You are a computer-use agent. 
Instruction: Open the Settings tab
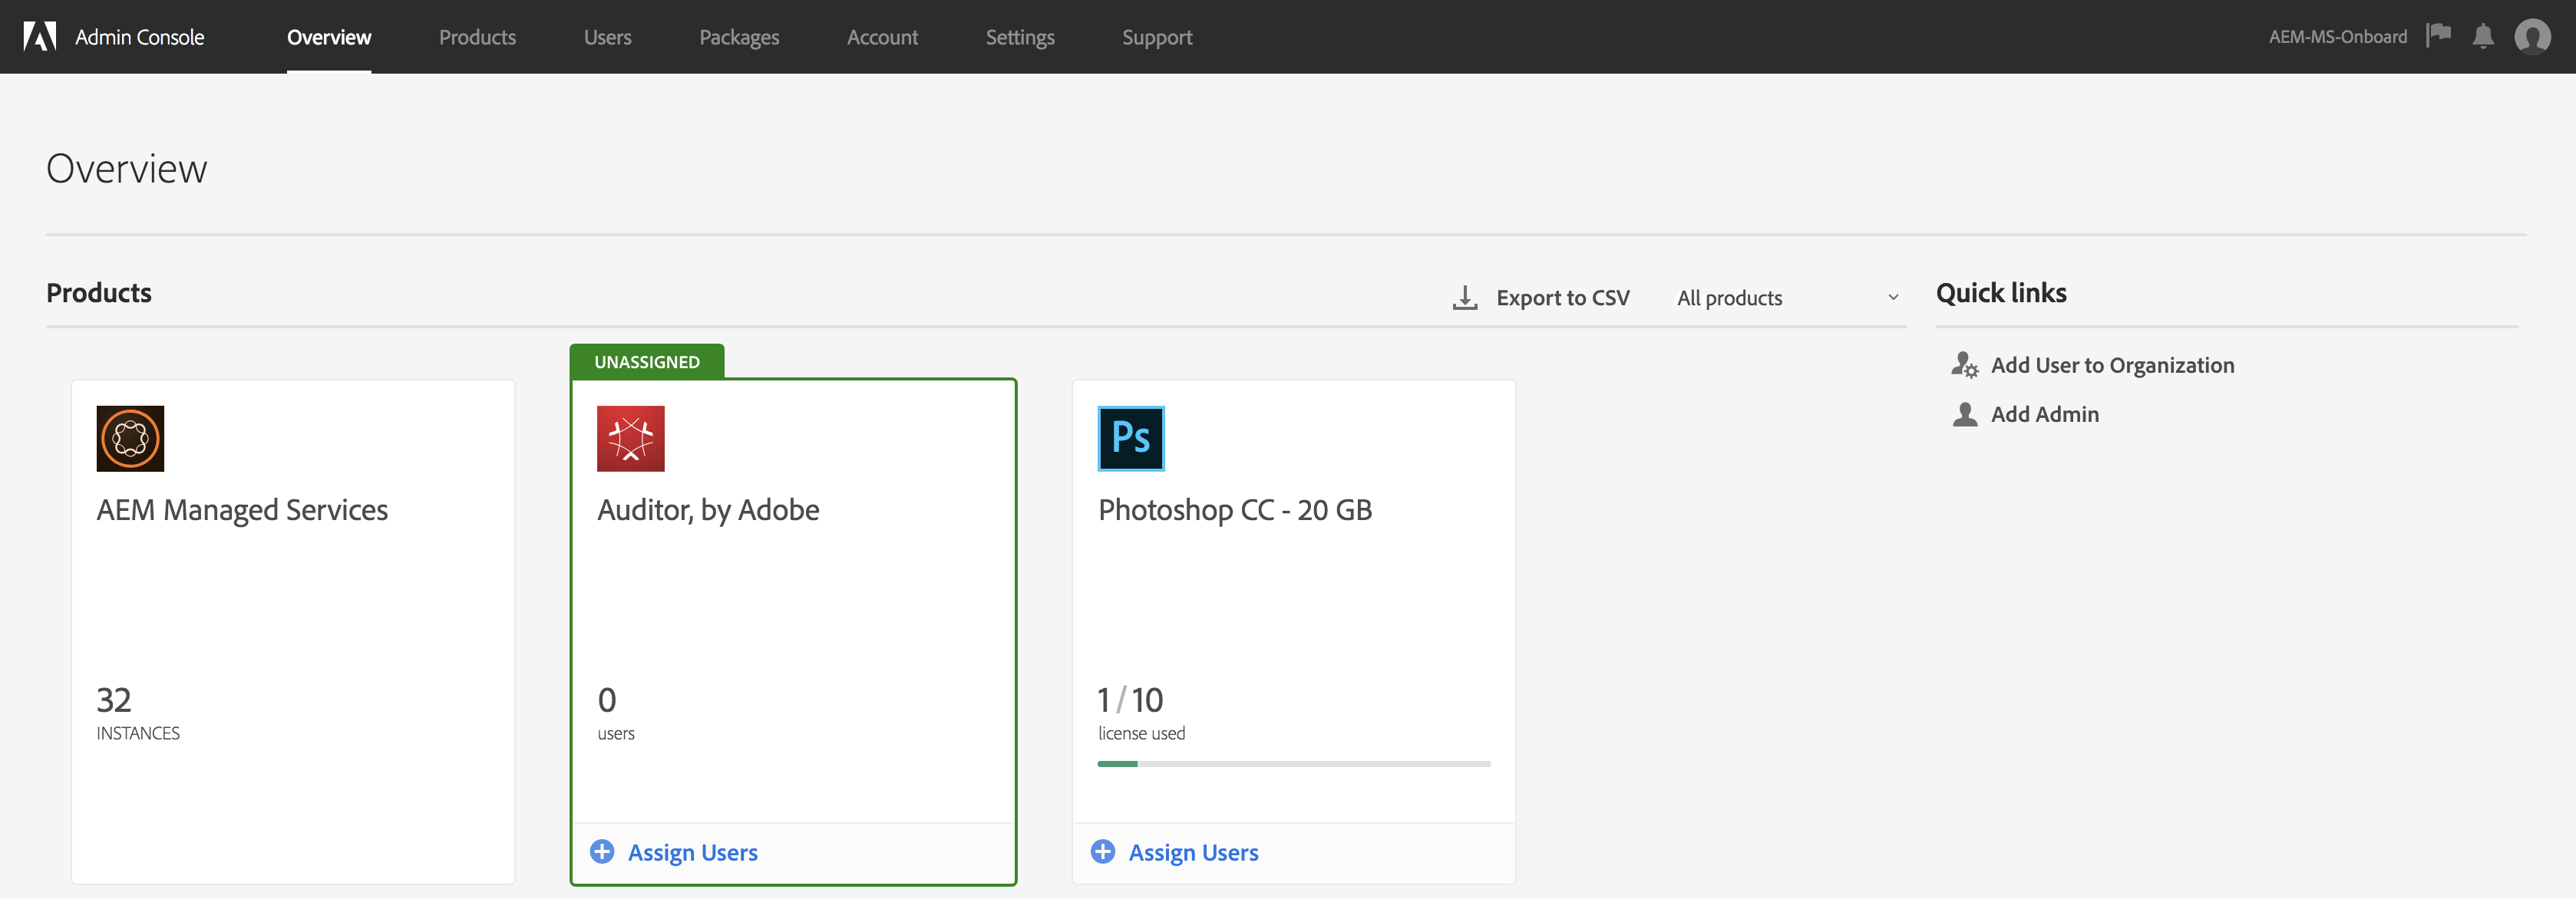coord(1019,37)
